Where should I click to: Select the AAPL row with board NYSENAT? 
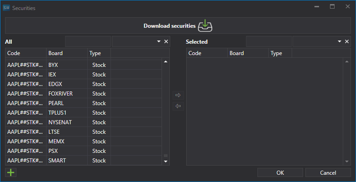pyautogui.click(x=84, y=122)
